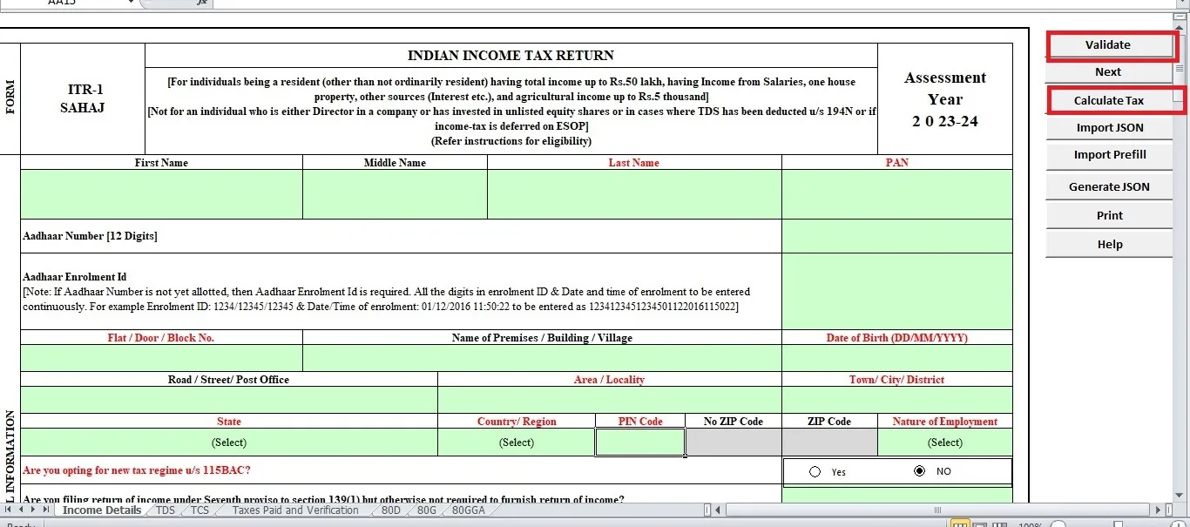Open the Help button

[x=1110, y=244]
